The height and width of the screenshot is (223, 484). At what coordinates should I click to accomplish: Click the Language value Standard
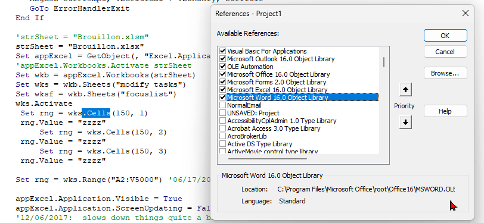[x=292, y=201]
